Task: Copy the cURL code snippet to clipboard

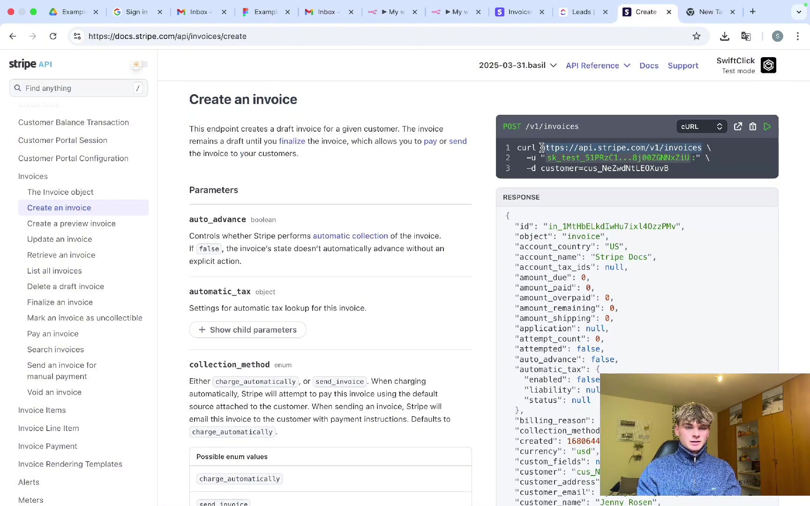Action: [753, 126]
